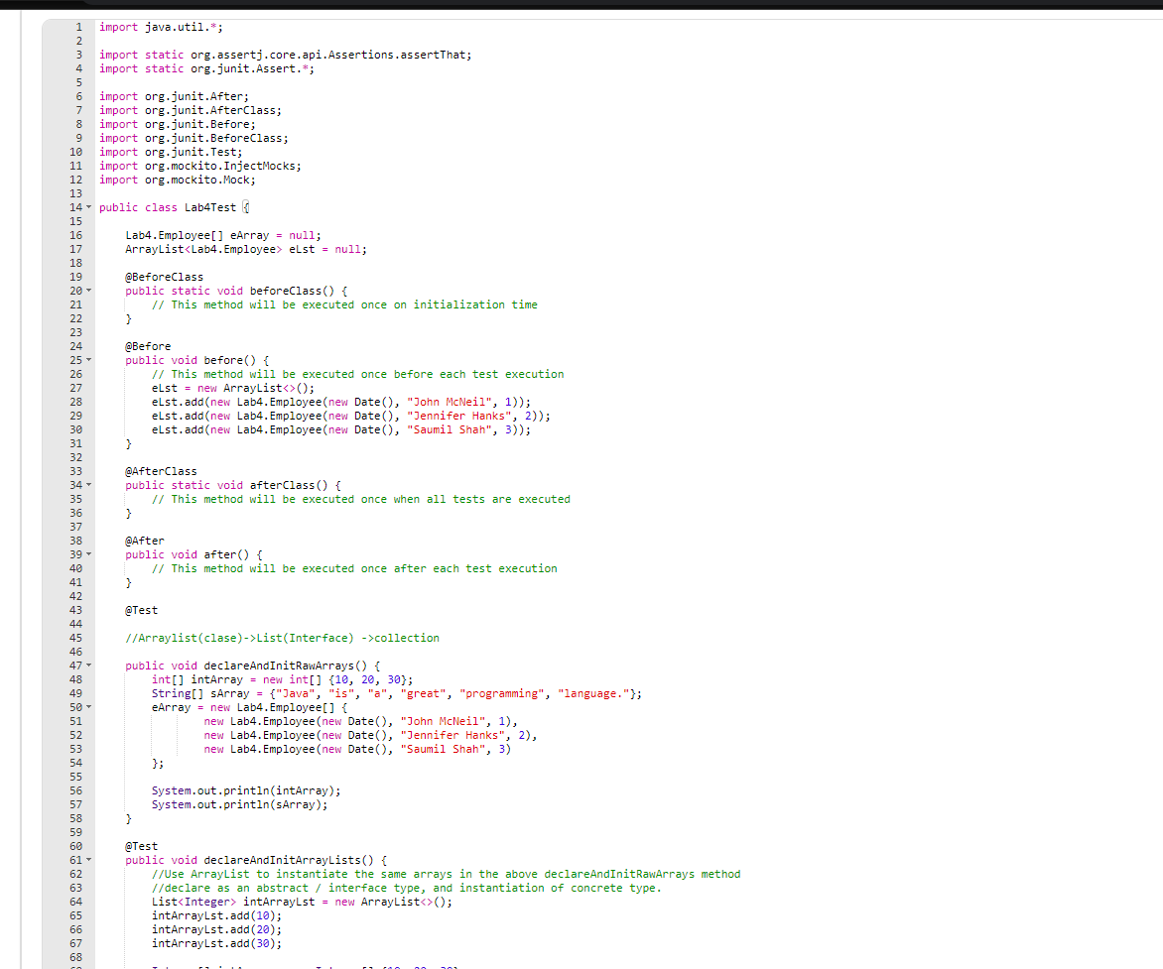
Task: Toggle a breakpoint on line 28
Action: pyautogui.click(x=60, y=402)
